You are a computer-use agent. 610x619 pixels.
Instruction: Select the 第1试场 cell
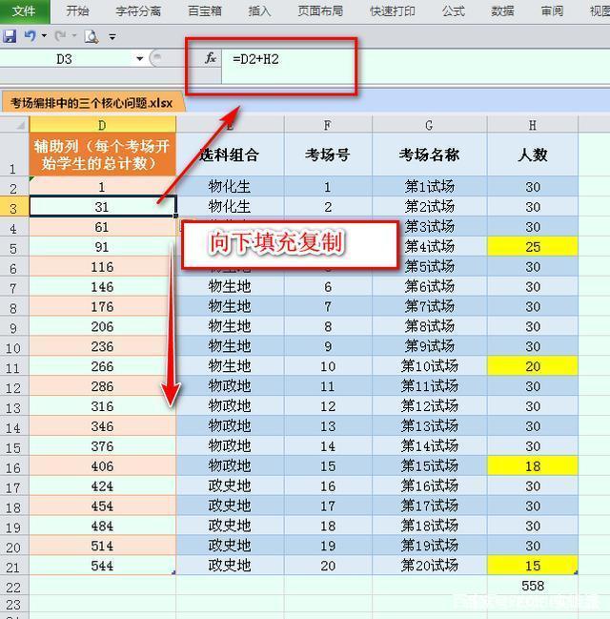point(429,186)
